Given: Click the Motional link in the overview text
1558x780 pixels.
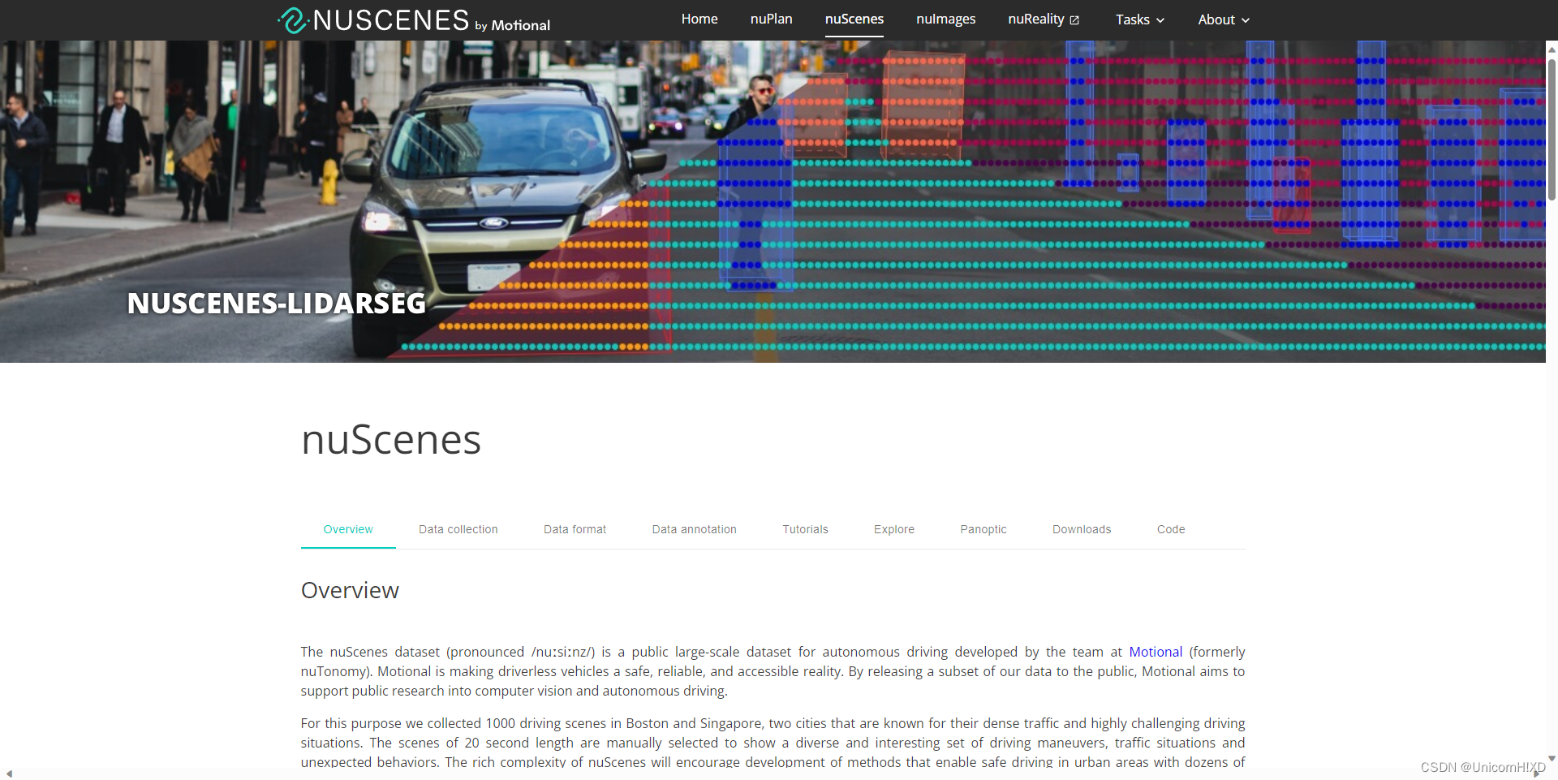Looking at the screenshot, I should coord(1155,652).
